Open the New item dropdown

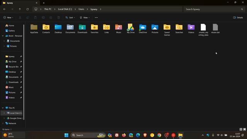pyautogui.click(x=8, y=17)
